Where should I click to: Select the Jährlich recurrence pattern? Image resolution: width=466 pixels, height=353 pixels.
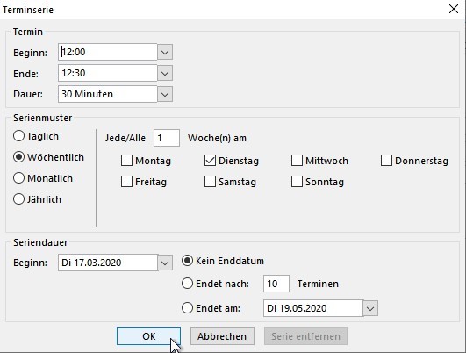[18, 199]
